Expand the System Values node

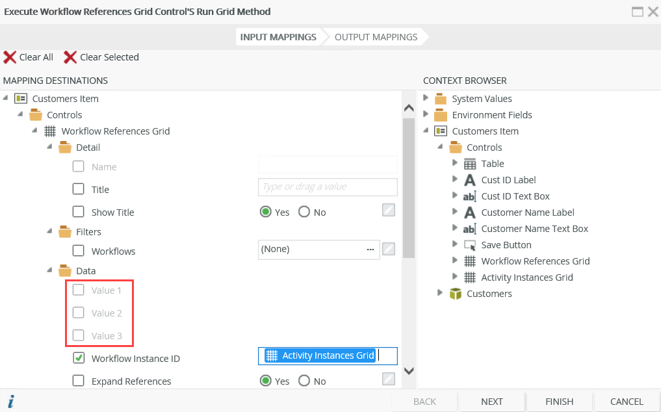tap(427, 98)
